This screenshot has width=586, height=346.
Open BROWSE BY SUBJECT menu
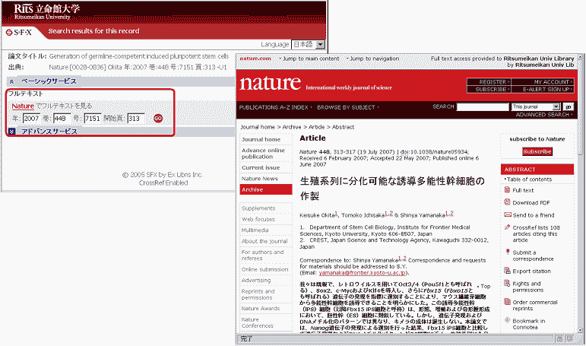pyautogui.click(x=347, y=107)
